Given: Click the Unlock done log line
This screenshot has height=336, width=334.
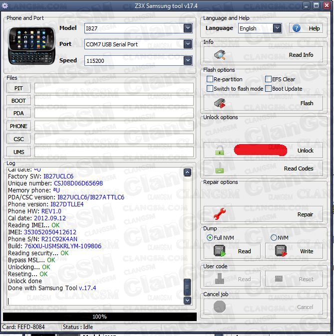Looking at the screenshot, I should coord(25,281).
